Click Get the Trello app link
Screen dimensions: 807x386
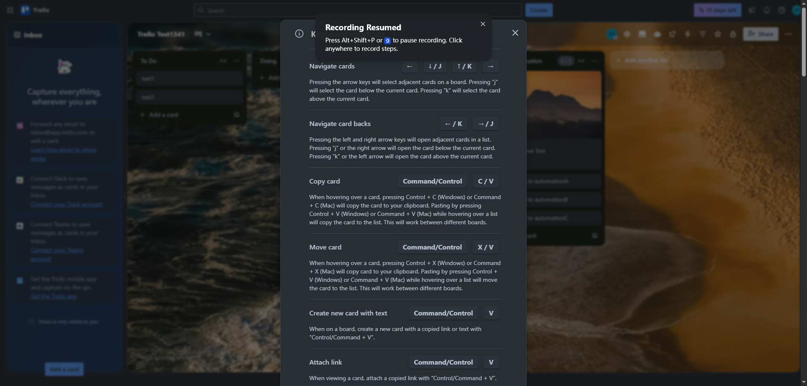(x=53, y=297)
